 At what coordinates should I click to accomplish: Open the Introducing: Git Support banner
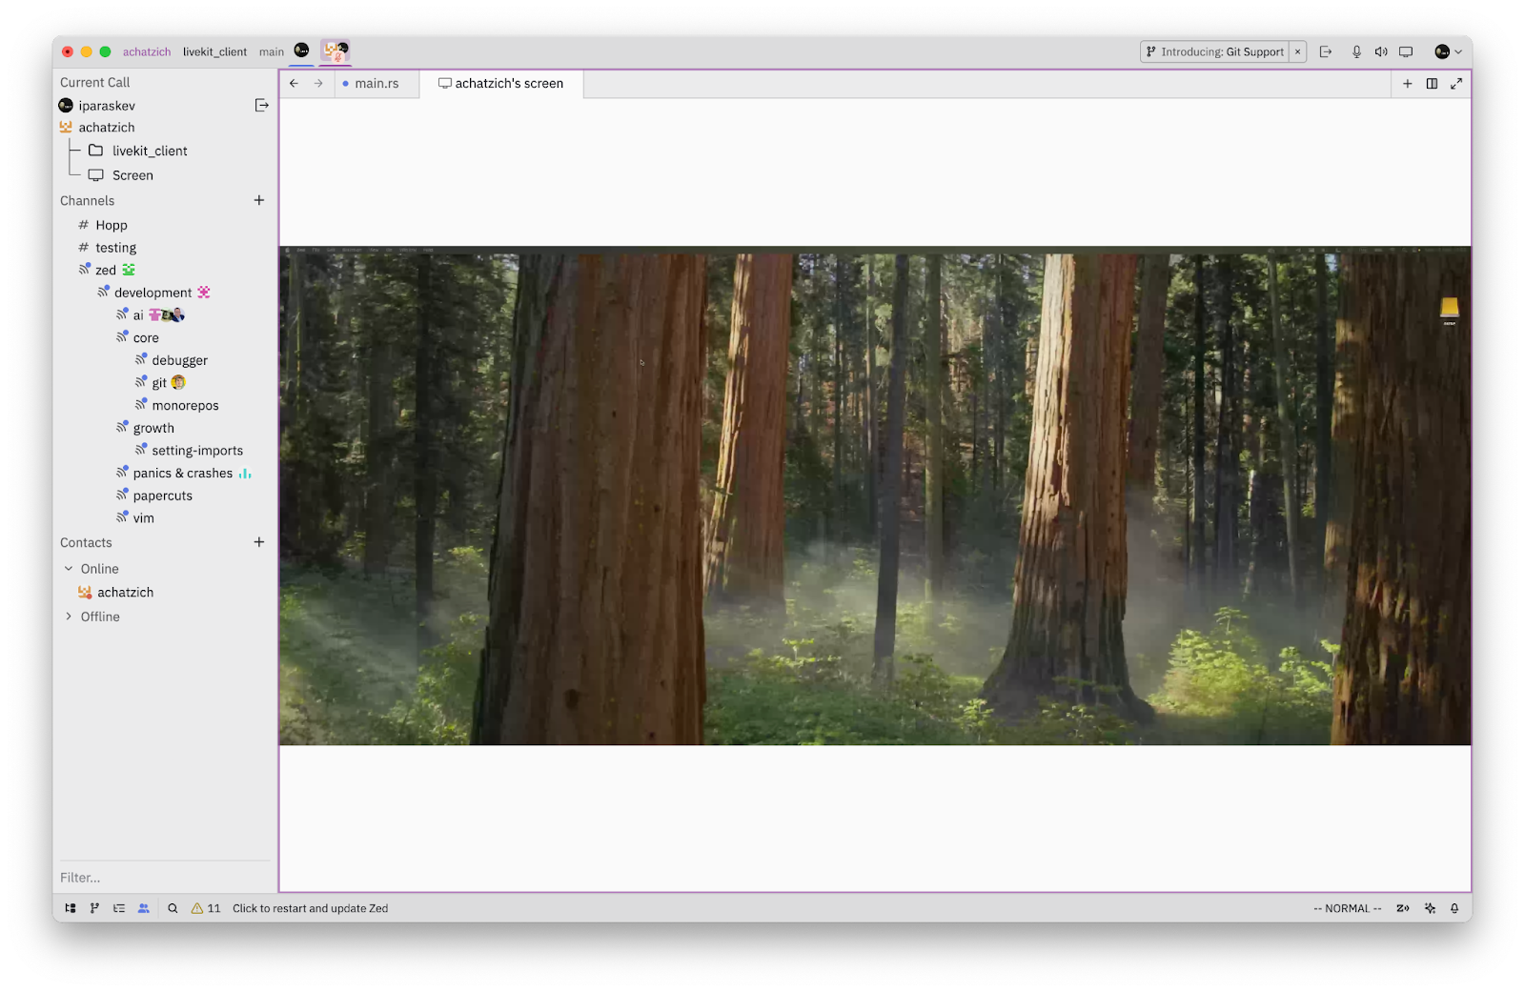coord(1215,51)
